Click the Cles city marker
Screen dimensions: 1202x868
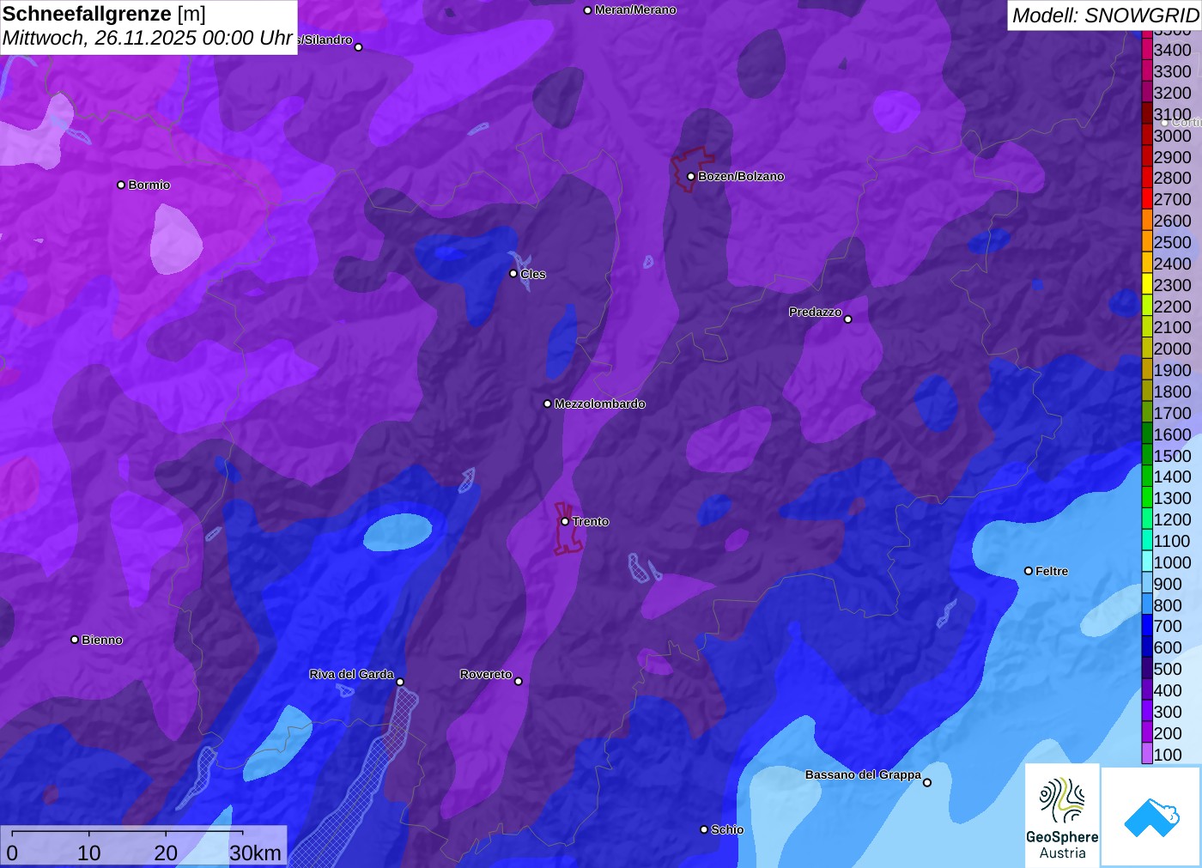[x=513, y=274]
